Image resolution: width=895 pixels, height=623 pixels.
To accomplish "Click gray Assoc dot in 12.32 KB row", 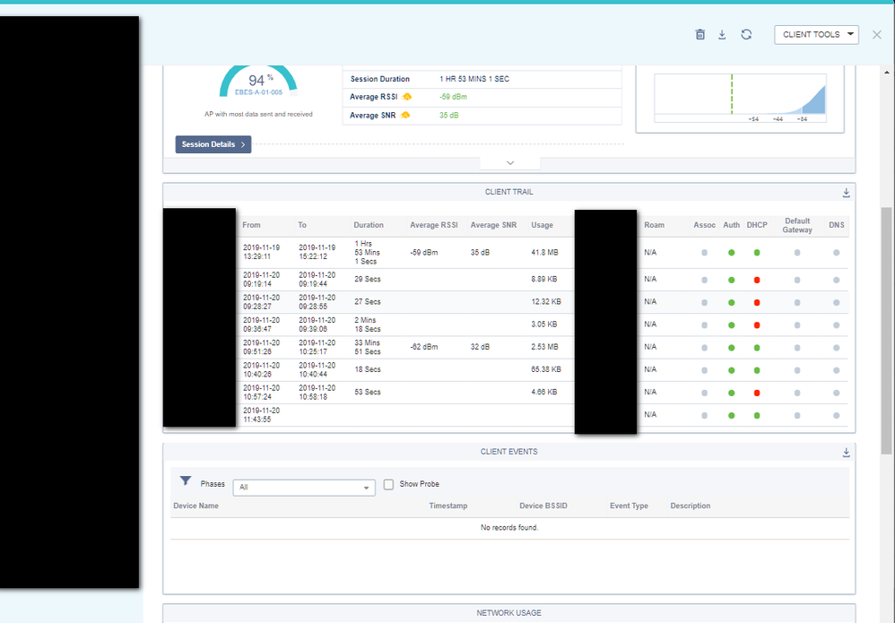I will tap(704, 303).
